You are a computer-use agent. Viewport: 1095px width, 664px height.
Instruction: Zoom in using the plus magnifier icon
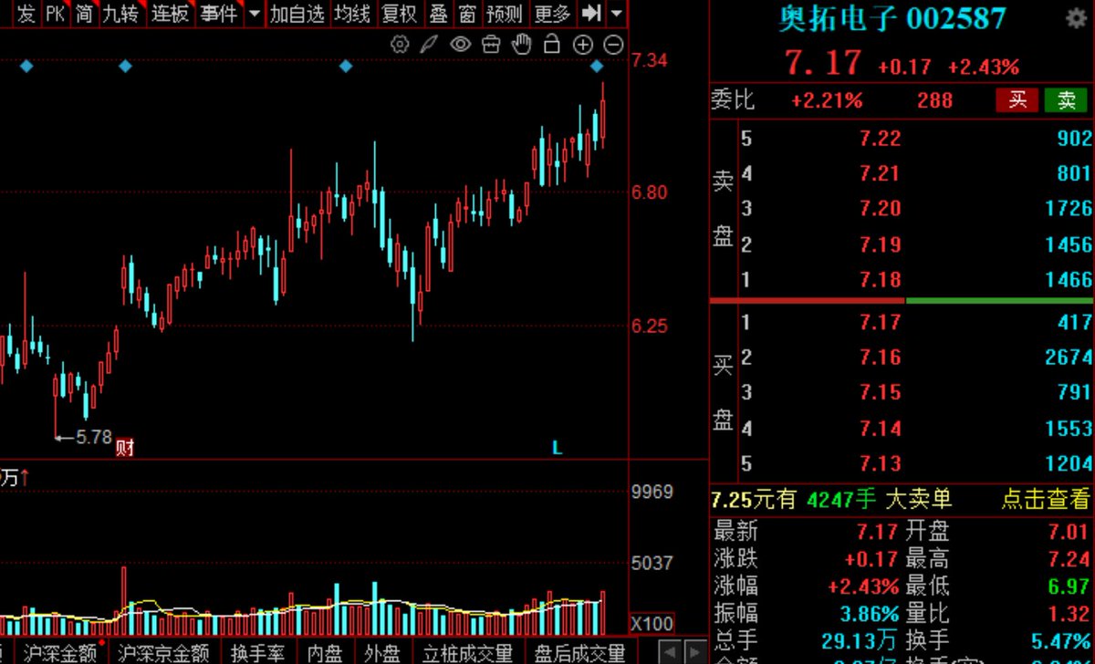(582, 43)
